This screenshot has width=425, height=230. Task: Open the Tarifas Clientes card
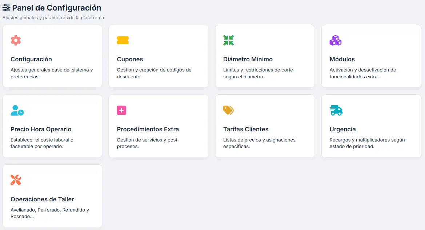[x=265, y=126]
